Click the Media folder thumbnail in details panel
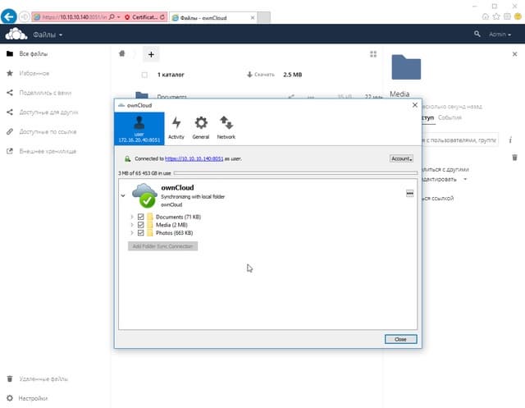 pos(406,67)
